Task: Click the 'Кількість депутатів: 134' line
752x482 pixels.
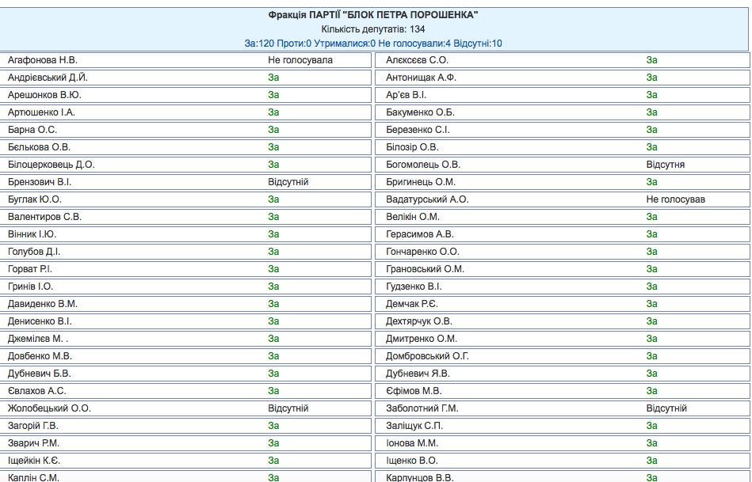Action: click(x=373, y=29)
